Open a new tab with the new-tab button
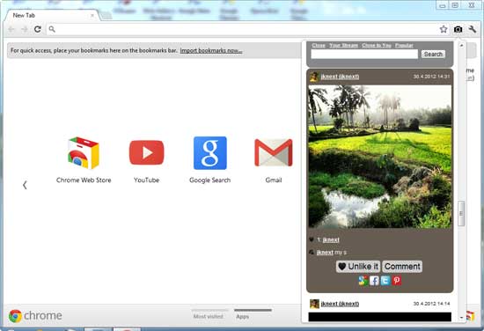The width and height of the screenshot is (484, 331). (x=106, y=15)
